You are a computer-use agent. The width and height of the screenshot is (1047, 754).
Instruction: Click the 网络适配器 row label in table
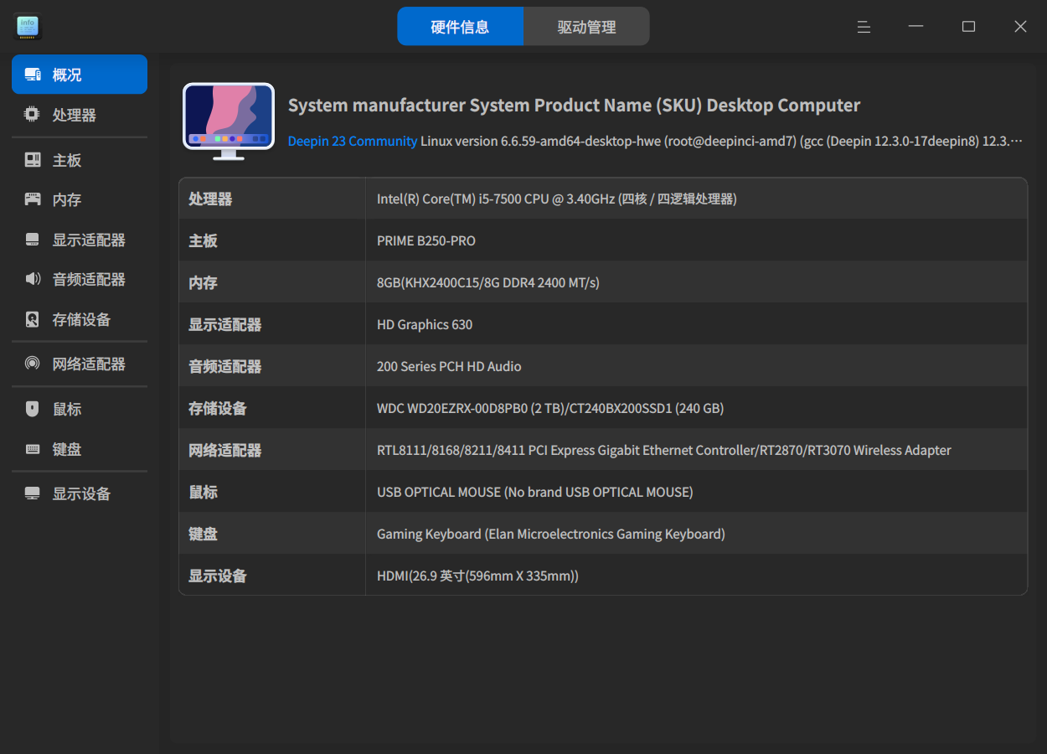pos(224,450)
